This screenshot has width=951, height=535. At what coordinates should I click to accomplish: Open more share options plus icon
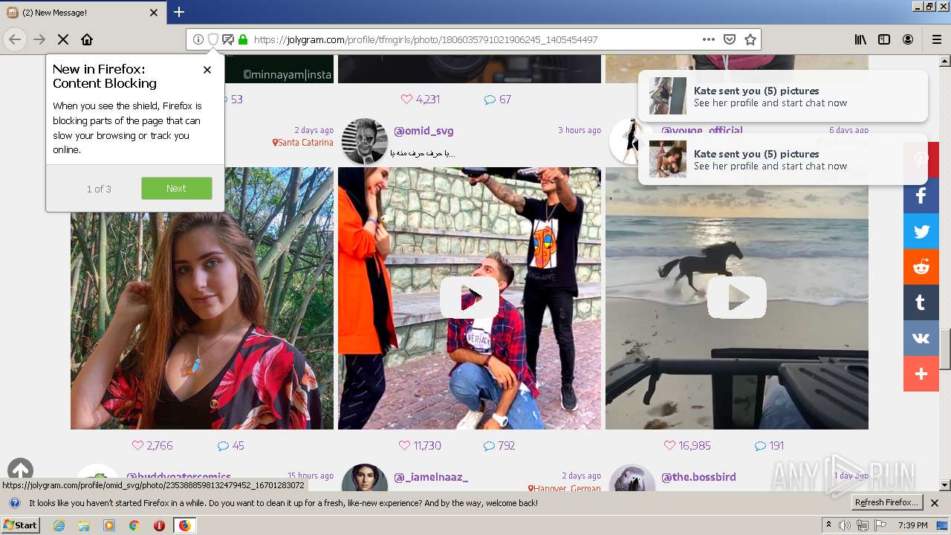tap(921, 374)
